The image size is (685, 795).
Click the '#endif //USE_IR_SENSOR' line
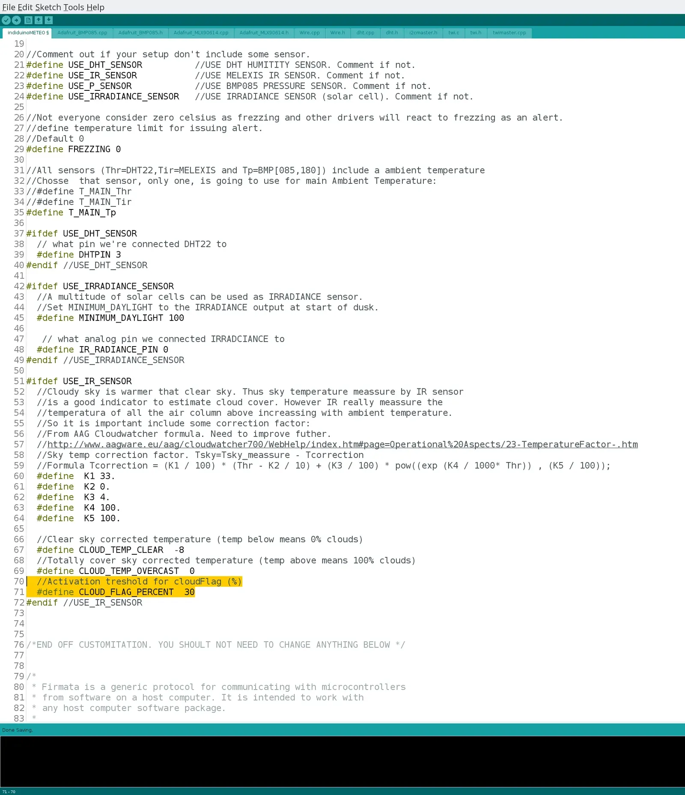pyautogui.click(x=84, y=603)
